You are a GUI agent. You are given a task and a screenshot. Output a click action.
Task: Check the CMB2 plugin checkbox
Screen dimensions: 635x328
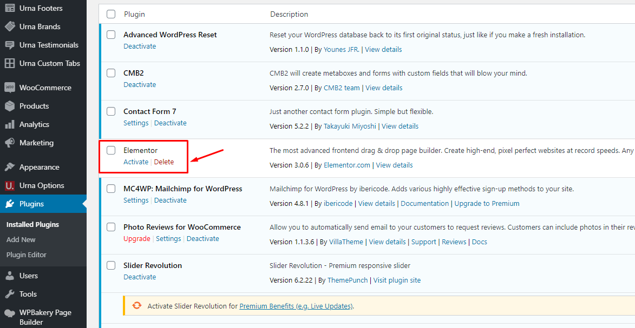click(x=111, y=73)
